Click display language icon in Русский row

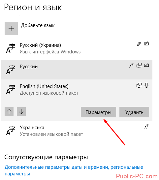tap(139, 65)
